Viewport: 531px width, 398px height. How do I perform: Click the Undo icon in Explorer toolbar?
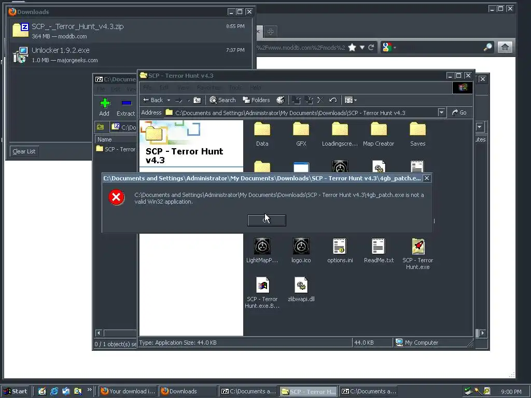point(333,100)
